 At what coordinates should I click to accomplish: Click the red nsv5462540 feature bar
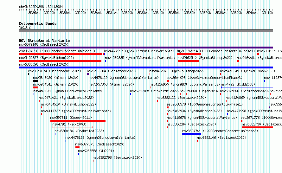coord(188,61)
